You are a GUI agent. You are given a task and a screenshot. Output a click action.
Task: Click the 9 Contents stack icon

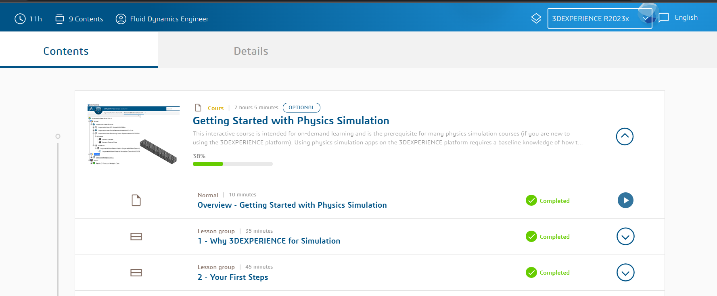click(59, 19)
